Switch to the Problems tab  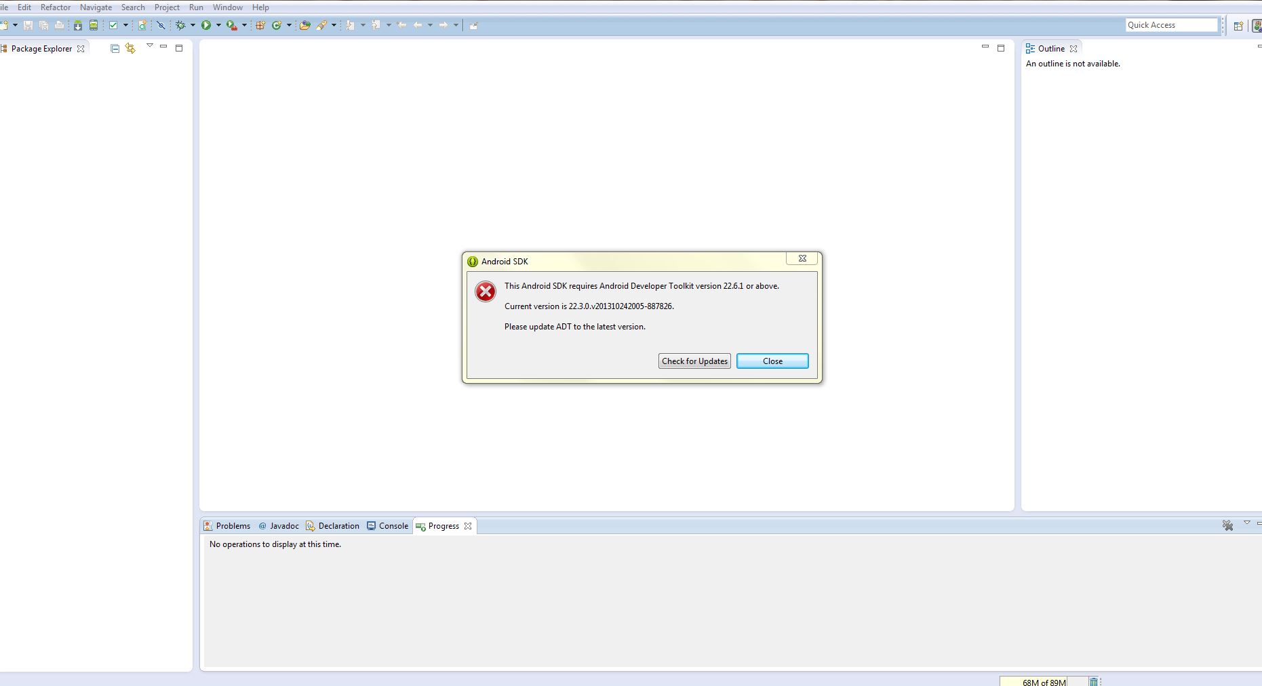227,526
